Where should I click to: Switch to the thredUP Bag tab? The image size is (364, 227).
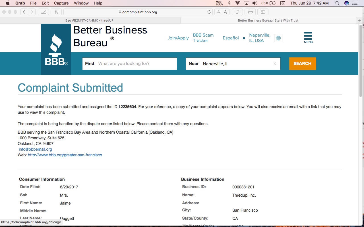(90, 20)
